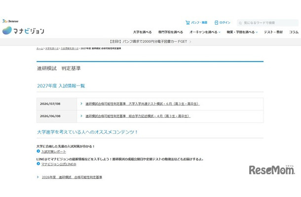Open the shopping cart icon for パンフ・願書

188,23
